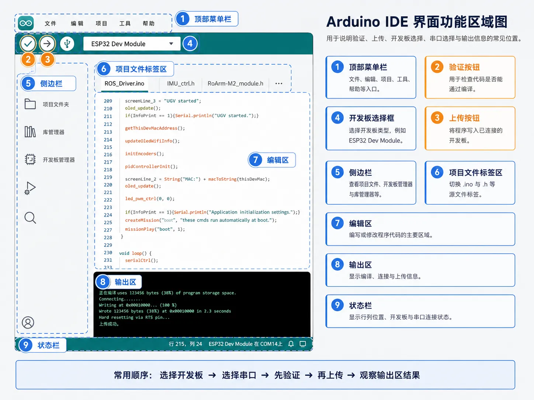Click the 观察输出区结果 step in bottom sequence

[x=390, y=375]
